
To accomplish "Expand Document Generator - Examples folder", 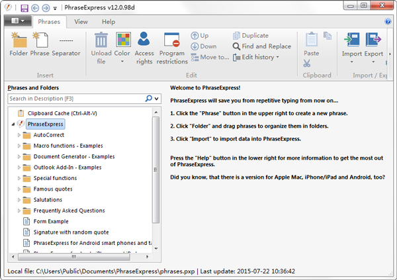I will click(19, 157).
